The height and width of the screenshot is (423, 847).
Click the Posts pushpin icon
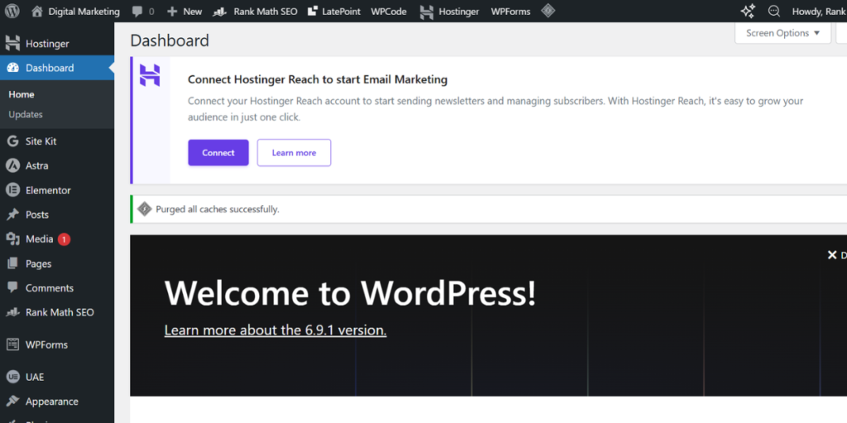click(x=12, y=215)
